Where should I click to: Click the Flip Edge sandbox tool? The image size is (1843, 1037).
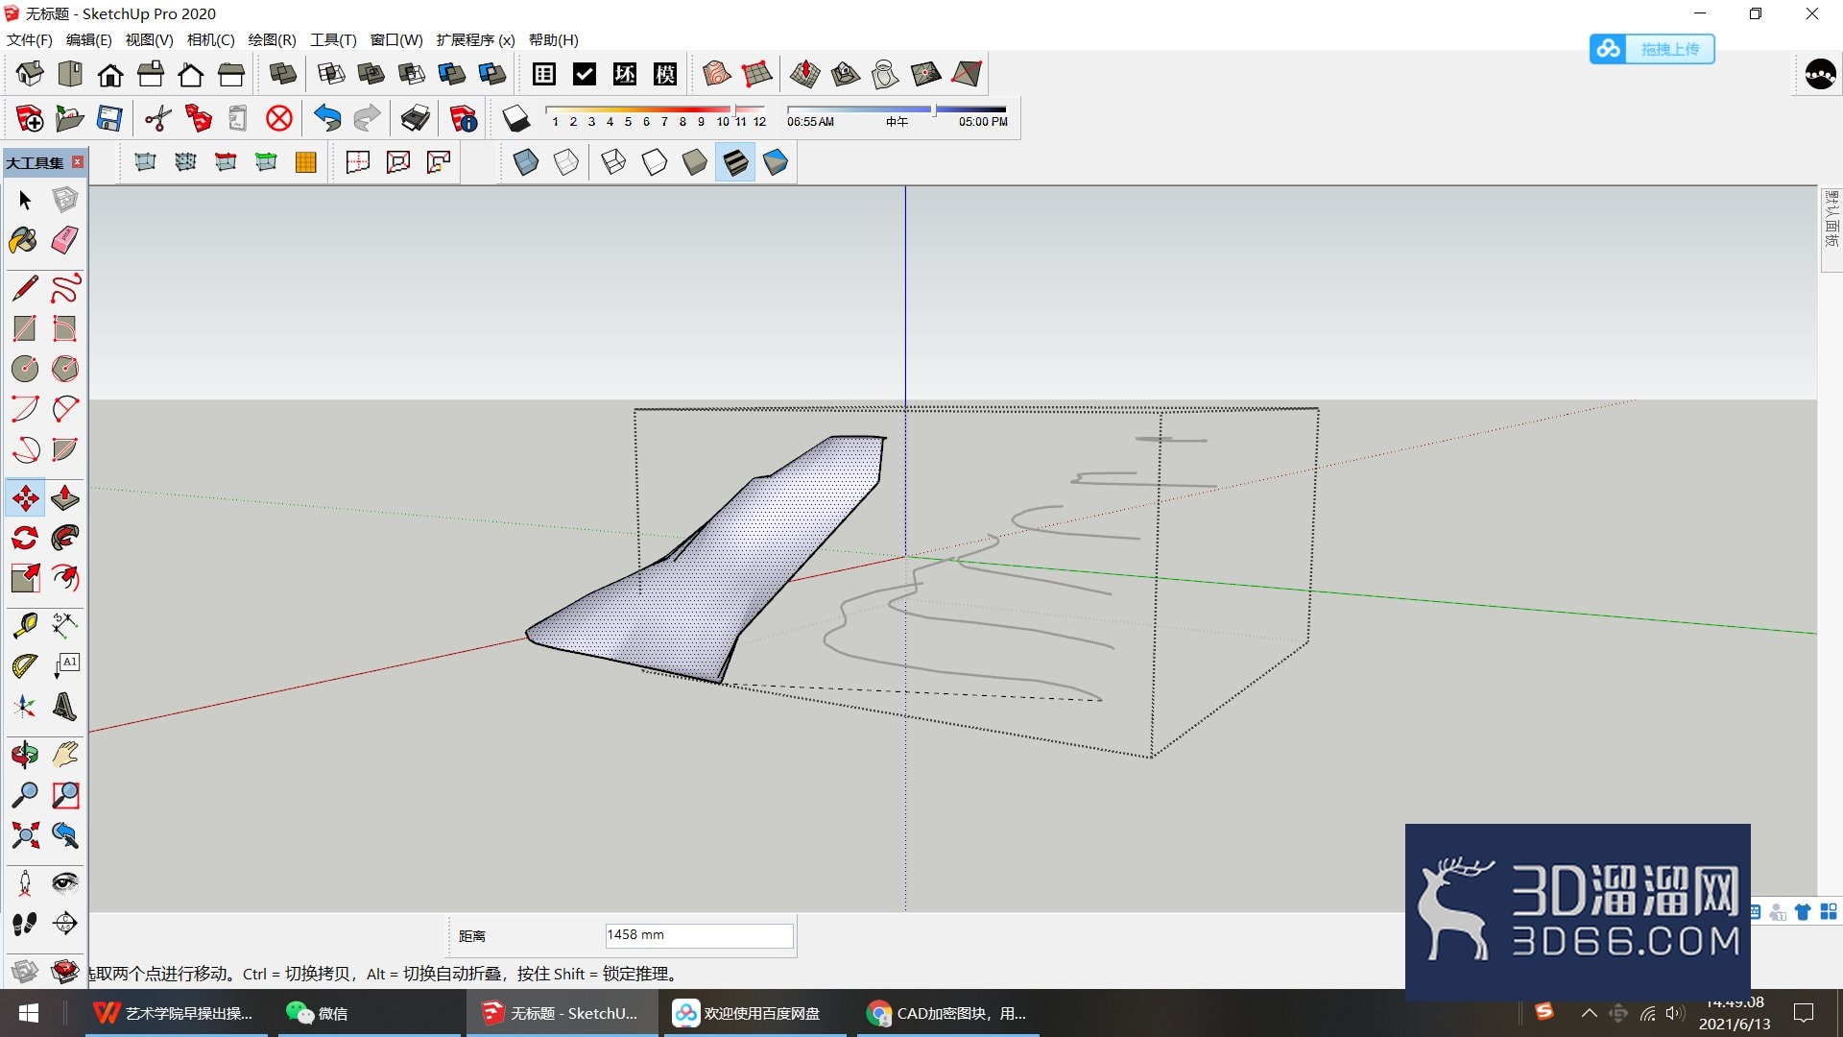tap(967, 74)
